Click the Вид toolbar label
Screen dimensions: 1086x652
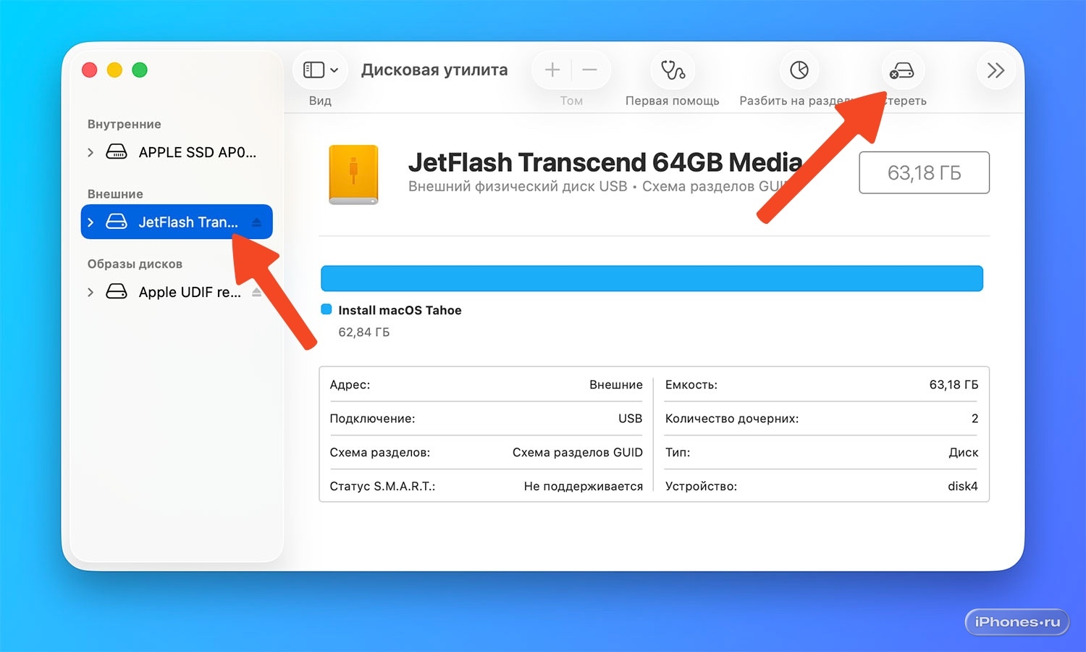[320, 101]
